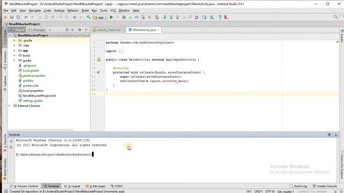This screenshot has width=344, height=193.
Task: Expand the gradle folder in the tree
Action: [15, 61]
